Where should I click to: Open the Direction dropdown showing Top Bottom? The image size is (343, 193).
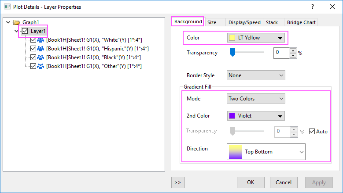tap(266, 152)
